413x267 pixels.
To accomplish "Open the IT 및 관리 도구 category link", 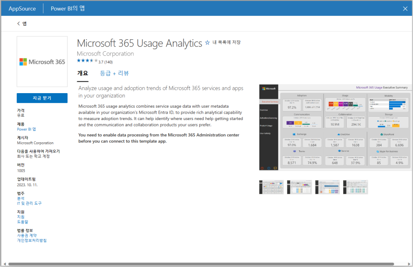I will pyautogui.click(x=29, y=203).
